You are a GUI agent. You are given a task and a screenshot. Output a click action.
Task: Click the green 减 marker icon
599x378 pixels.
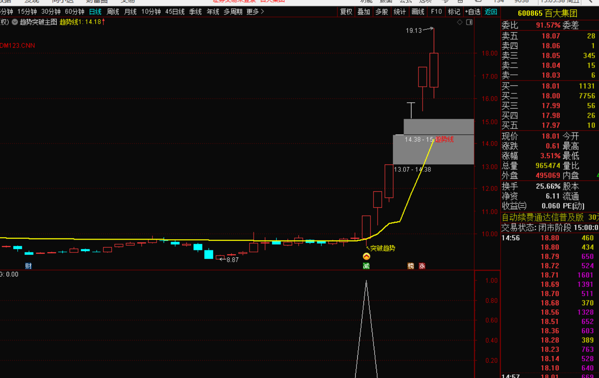pyautogui.click(x=366, y=266)
